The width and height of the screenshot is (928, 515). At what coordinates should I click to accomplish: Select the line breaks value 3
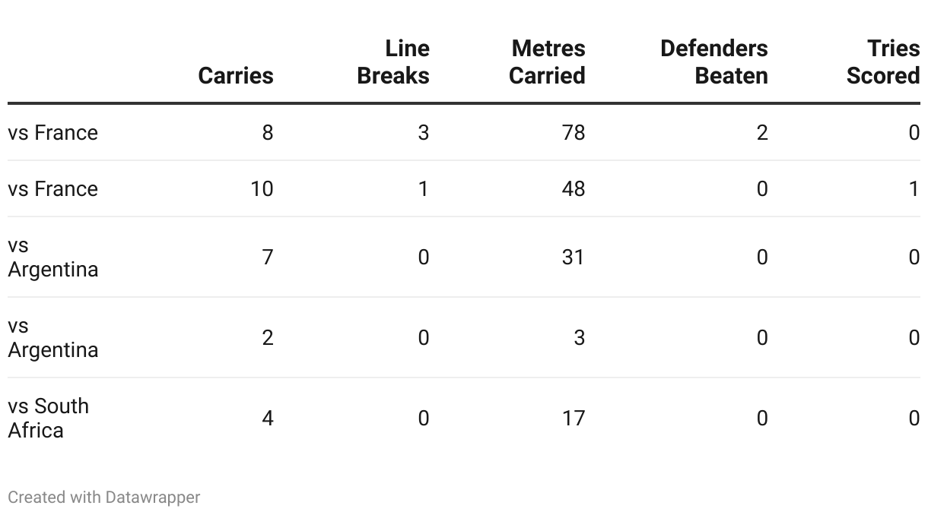[424, 132]
